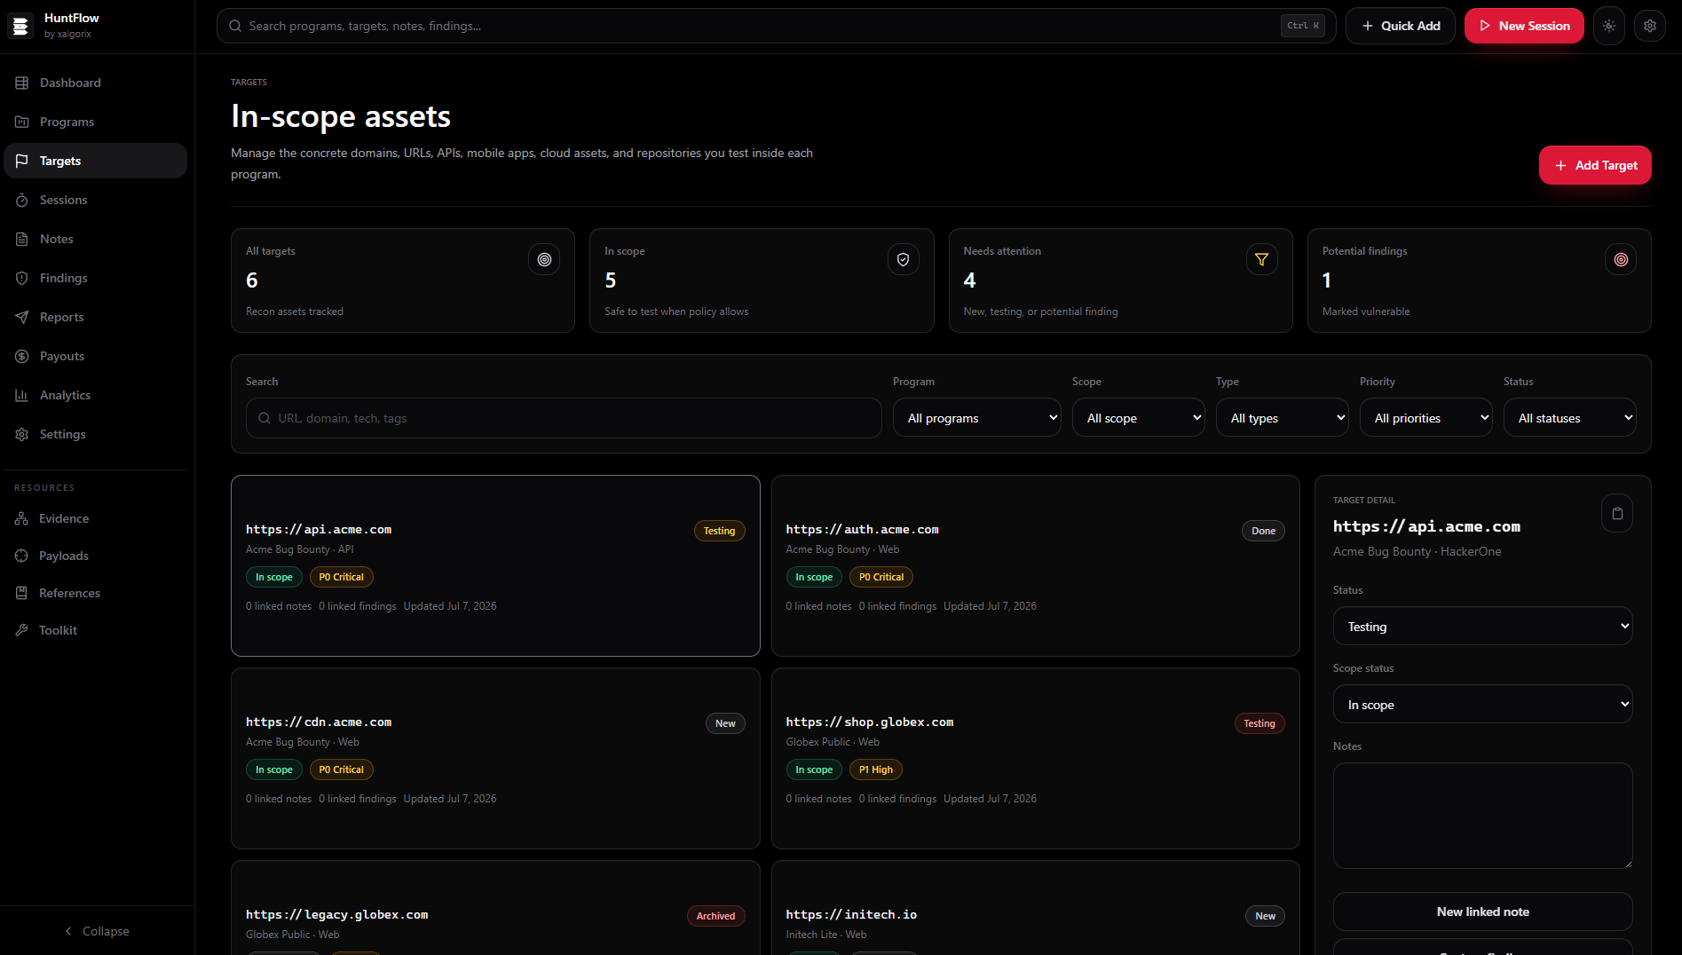Toggle light/dark theme sun icon
This screenshot has width=1682, height=955.
point(1608,26)
